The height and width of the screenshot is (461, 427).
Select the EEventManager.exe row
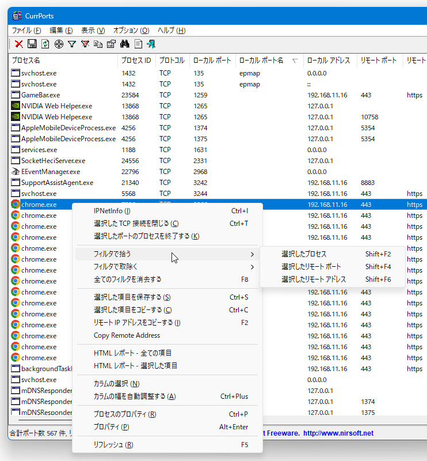[51, 172]
